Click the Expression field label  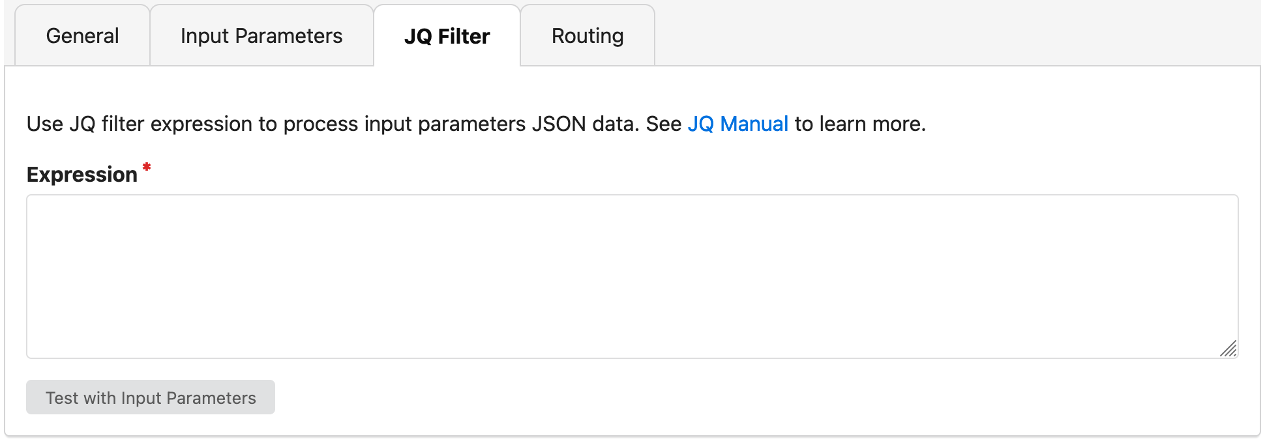[x=82, y=175]
